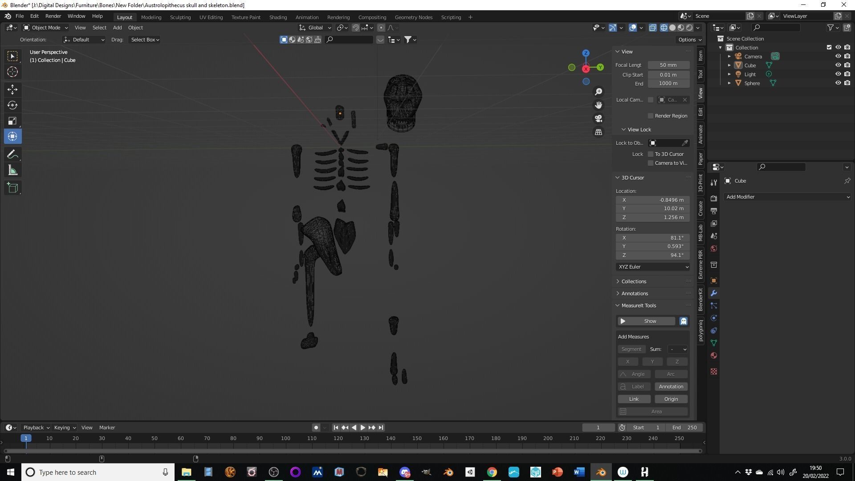
Task: Open the Render menu
Action: (x=53, y=16)
